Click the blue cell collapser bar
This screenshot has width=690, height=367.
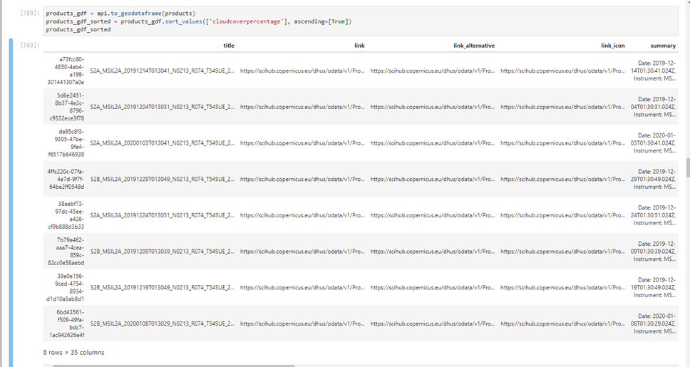(x=11, y=202)
